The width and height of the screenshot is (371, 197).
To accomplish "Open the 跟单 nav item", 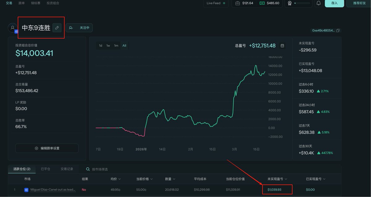I will coord(22,3).
